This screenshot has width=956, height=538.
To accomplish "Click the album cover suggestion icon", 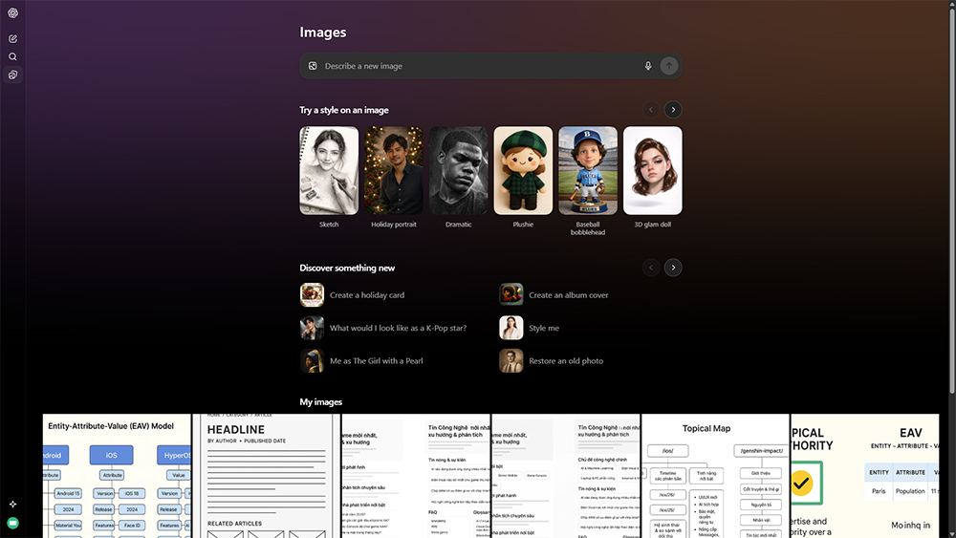I will pyautogui.click(x=511, y=295).
